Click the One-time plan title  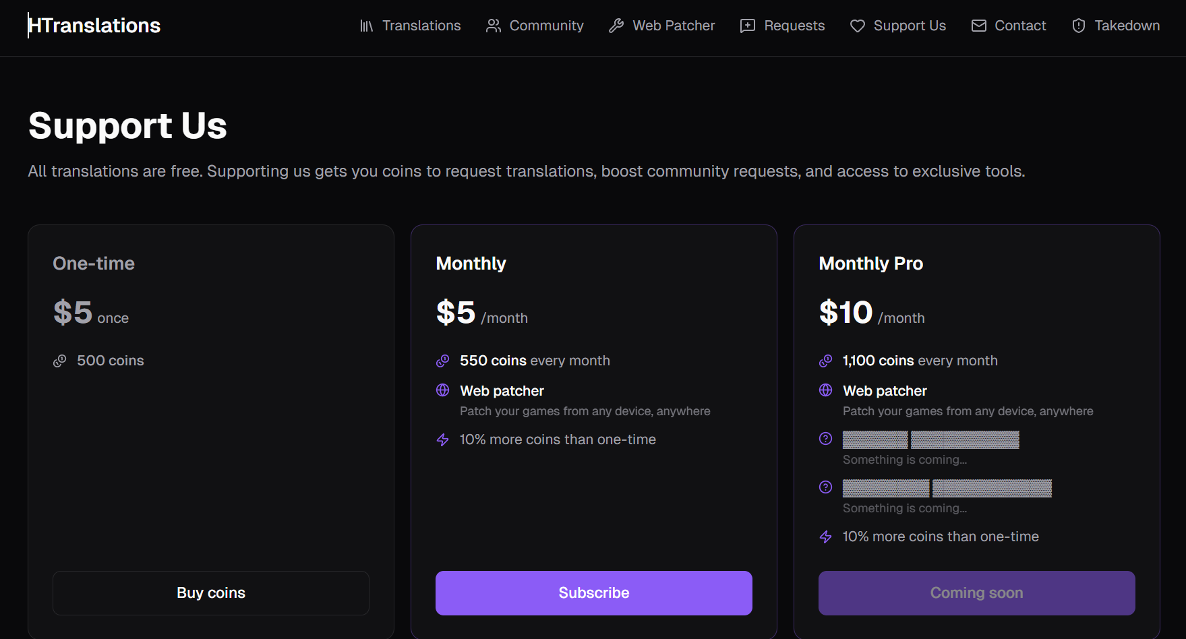(94, 264)
